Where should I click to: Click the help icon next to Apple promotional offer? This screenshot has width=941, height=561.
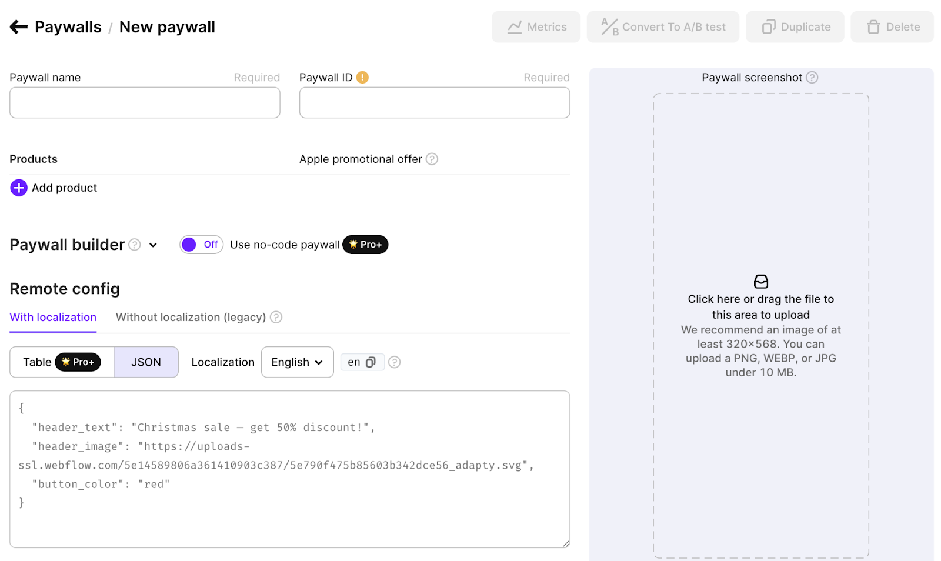point(432,159)
